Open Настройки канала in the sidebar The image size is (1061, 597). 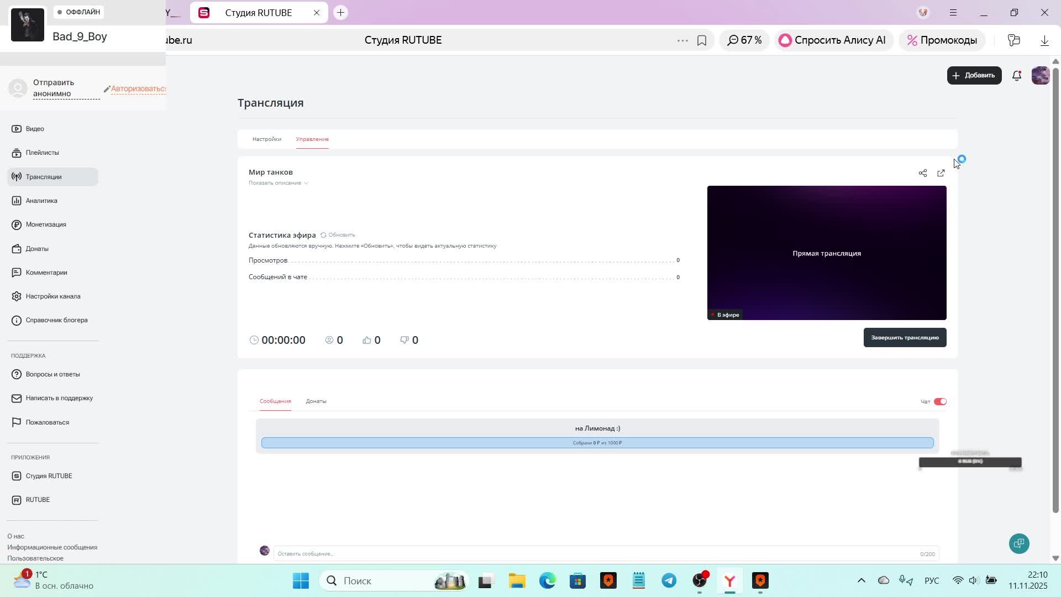[52, 296]
